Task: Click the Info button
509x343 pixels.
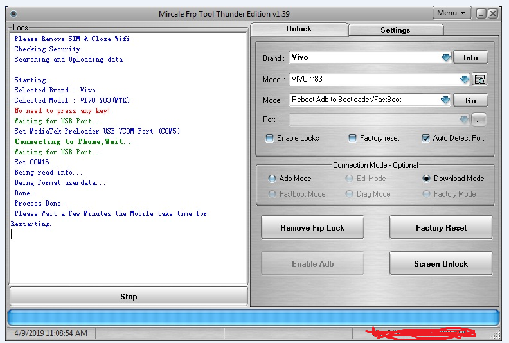Action: 470,57
